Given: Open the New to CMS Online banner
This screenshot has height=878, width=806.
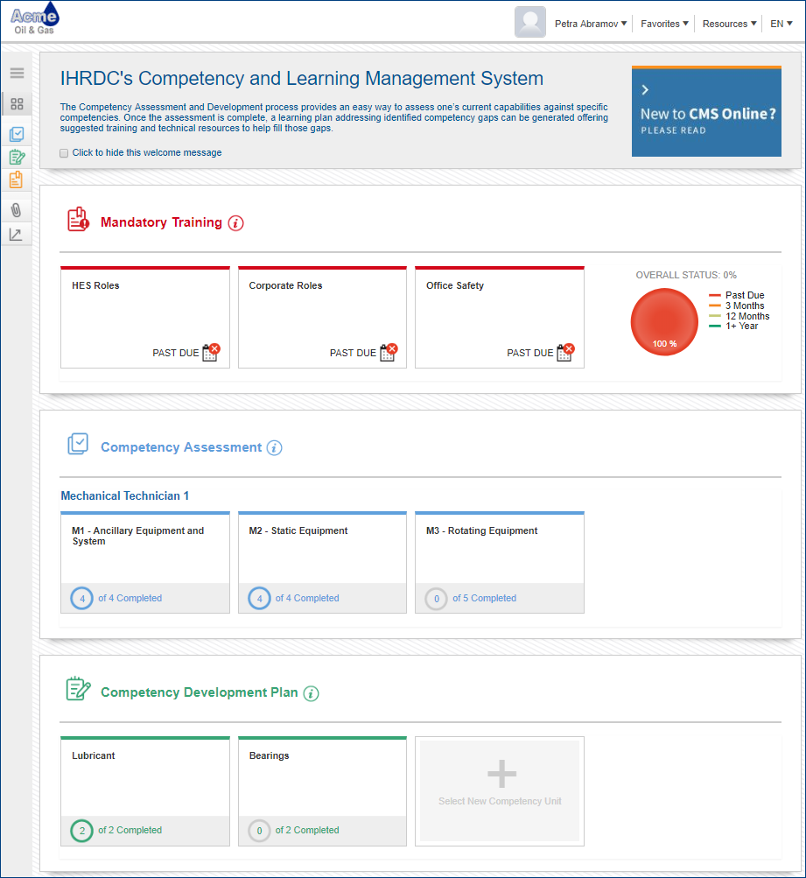Looking at the screenshot, I should (x=706, y=111).
